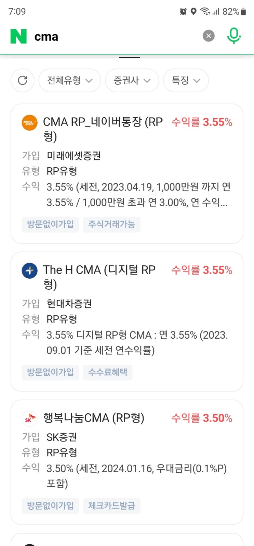Tap the Mirae Asset orange logo
The height and width of the screenshot is (546, 254).
point(30,123)
